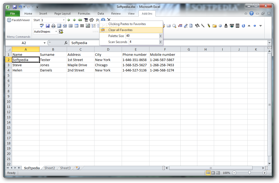This screenshot has width=279, height=183.
Task: Click the numbered list icon
Action: (x=94, y=26)
